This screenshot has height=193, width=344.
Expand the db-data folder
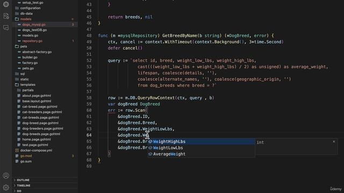45,13
